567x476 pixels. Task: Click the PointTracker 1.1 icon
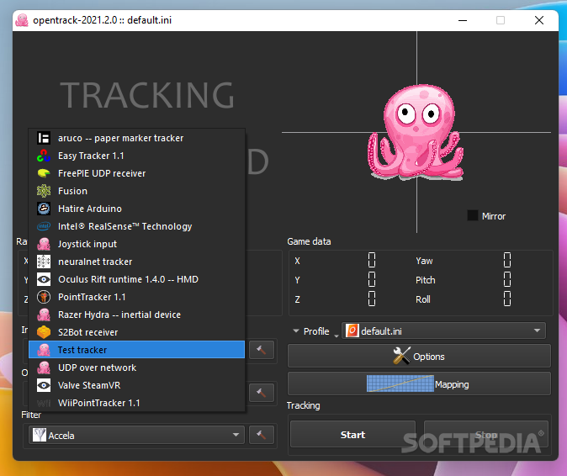[44, 297]
